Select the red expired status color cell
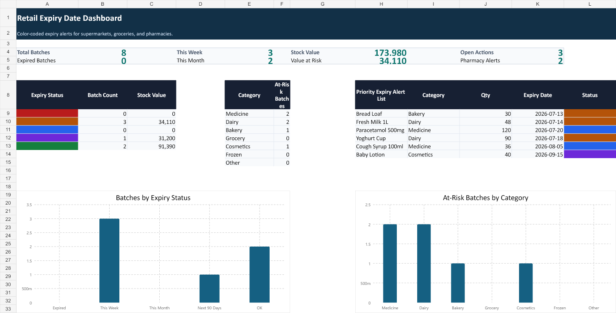 tap(47, 113)
